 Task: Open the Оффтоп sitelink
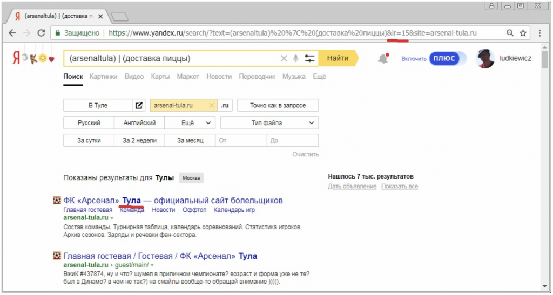coord(194,210)
